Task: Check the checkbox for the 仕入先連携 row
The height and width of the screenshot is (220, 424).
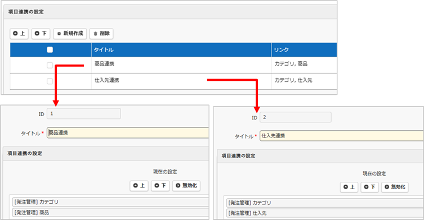Action: (x=50, y=81)
